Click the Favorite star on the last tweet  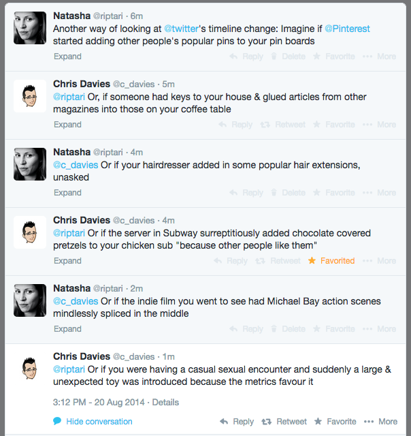pos(317,422)
